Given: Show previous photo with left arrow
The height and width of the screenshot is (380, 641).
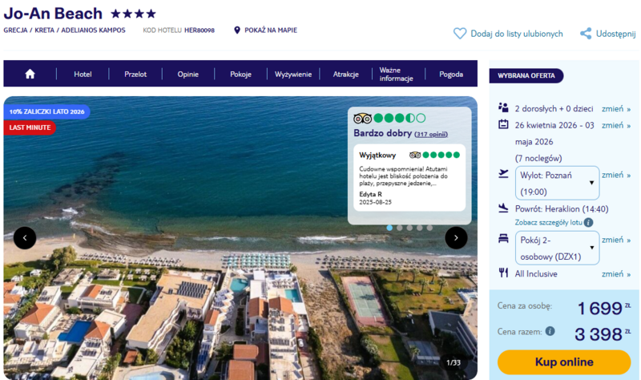Looking at the screenshot, I should 25,237.
